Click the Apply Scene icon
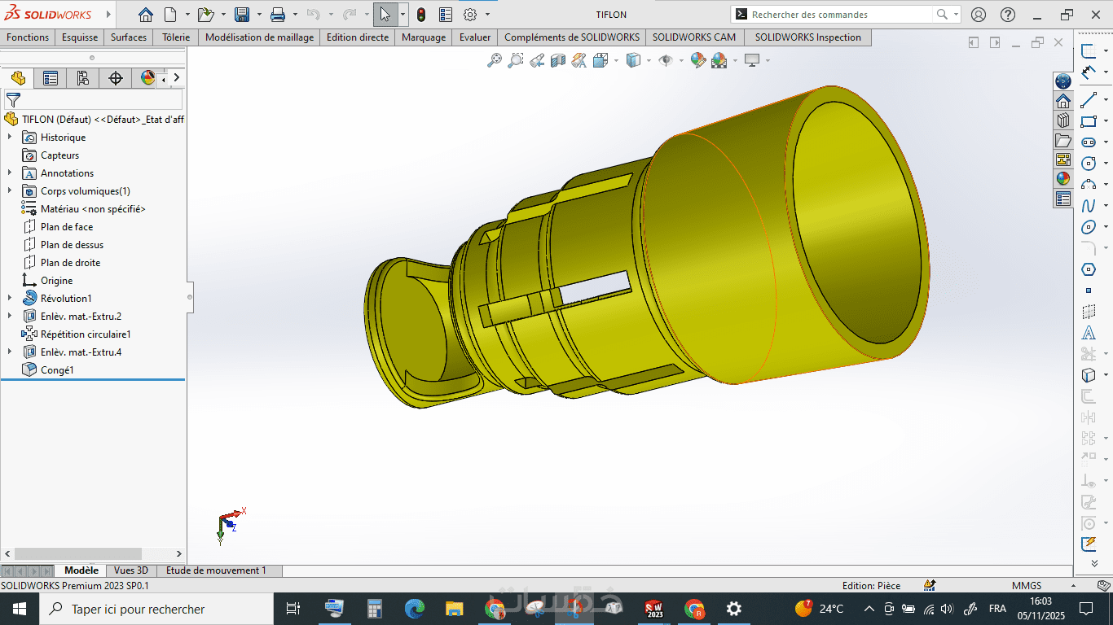This screenshot has height=625, width=1113. (x=719, y=60)
